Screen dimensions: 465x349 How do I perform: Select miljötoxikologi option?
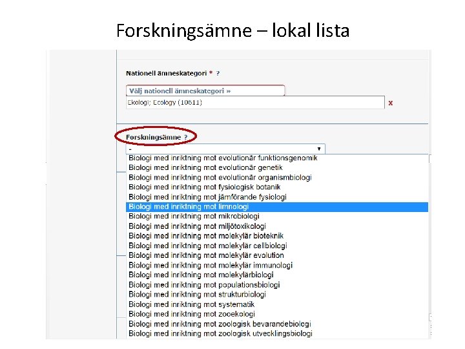pyautogui.click(x=197, y=226)
